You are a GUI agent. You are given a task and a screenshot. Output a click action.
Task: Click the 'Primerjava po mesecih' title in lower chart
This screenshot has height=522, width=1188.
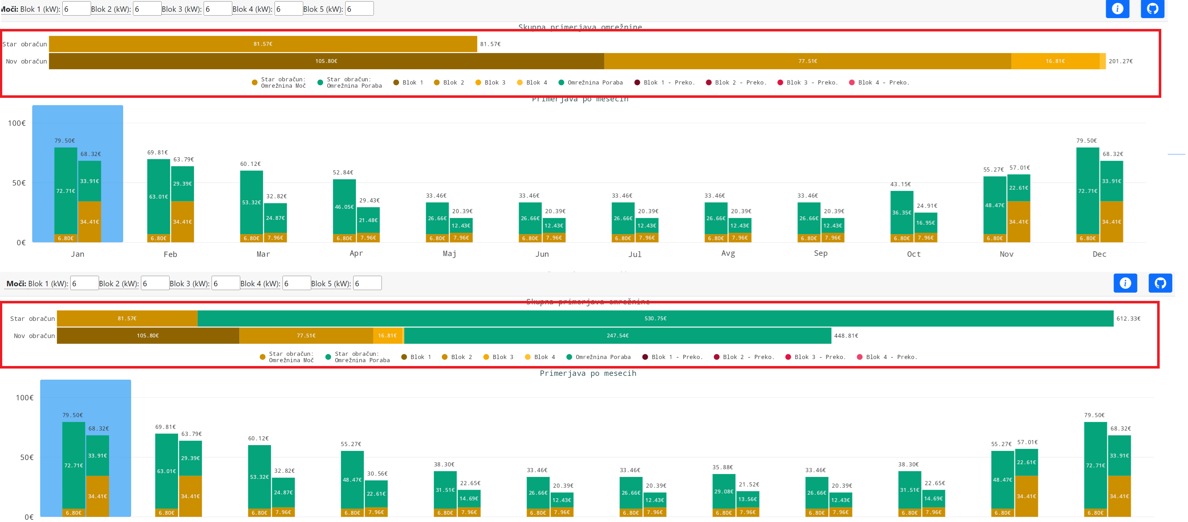pos(588,373)
